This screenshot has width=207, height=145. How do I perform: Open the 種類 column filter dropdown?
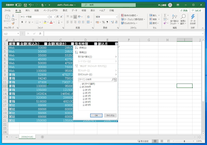[x=18, y=44]
